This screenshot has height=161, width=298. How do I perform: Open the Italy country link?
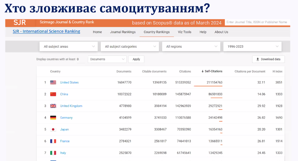(x=63, y=153)
